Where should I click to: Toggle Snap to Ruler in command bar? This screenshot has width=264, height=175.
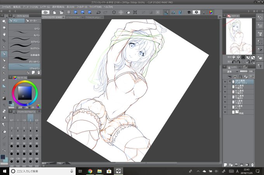pyautogui.click(x=166, y=12)
